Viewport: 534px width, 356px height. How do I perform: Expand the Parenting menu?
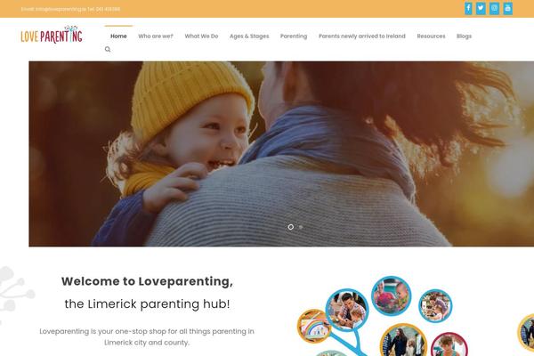click(x=294, y=36)
